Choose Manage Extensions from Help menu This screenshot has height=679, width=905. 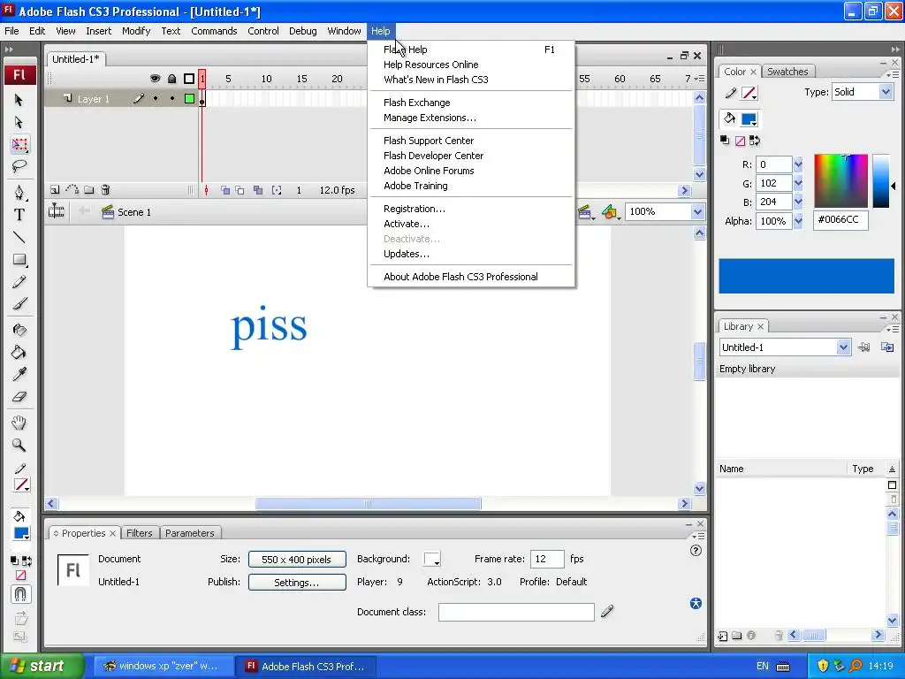430,118
